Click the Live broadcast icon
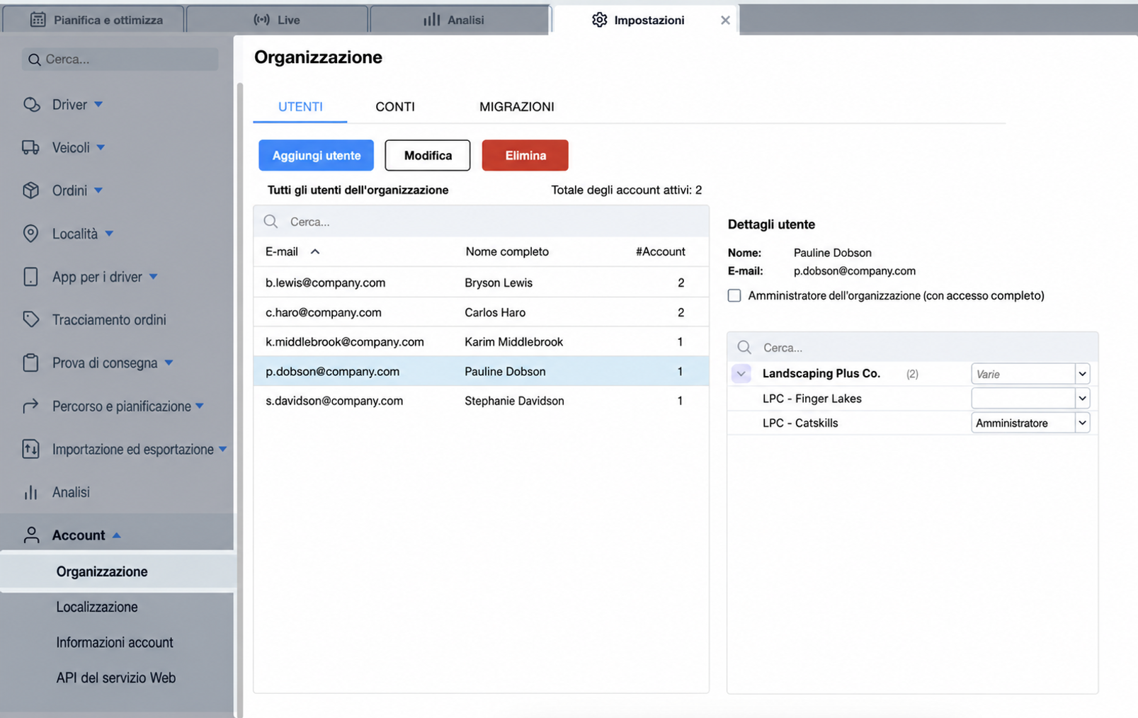Screen dimensions: 1138x718 (261, 20)
